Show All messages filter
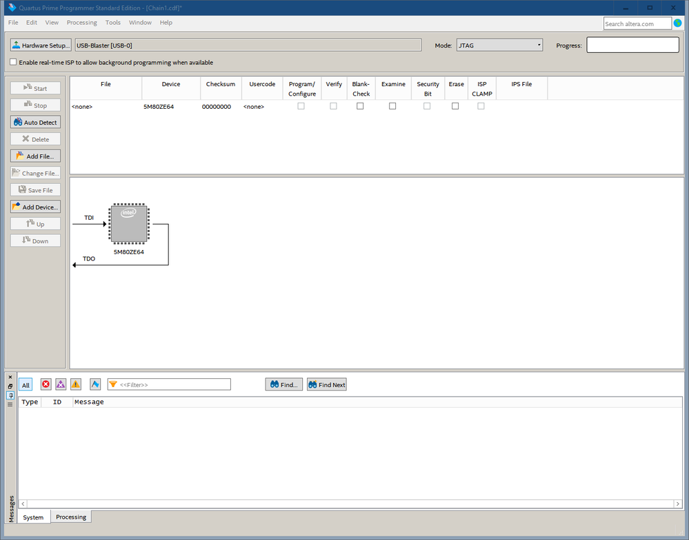Viewport: 689px width, 540px height. tap(26, 385)
